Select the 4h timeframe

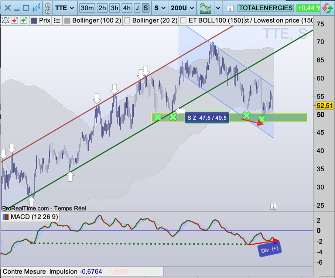[x=127, y=8]
